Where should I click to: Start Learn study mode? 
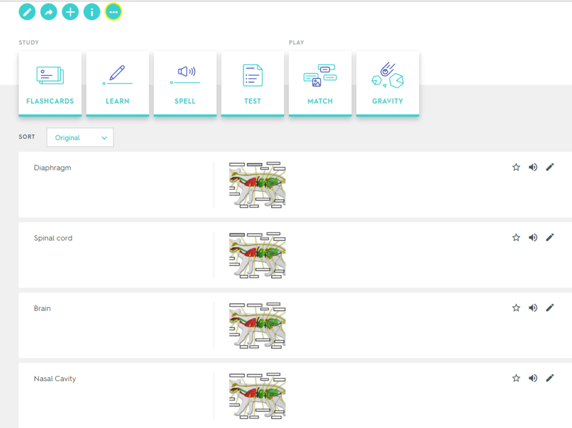point(117,84)
